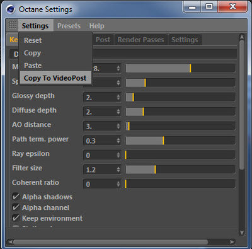Click the Diffuse depth slider bar
Screen dimensions: 252x249
click(x=180, y=112)
